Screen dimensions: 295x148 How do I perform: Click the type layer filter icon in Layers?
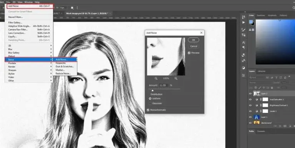pyautogui.click(x=277, y=77)
